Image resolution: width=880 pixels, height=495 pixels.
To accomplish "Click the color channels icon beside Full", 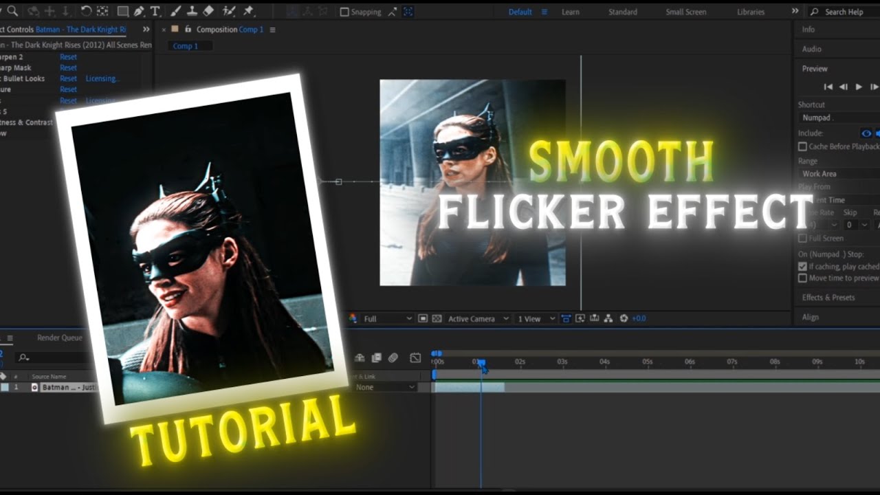I will 353,318.
